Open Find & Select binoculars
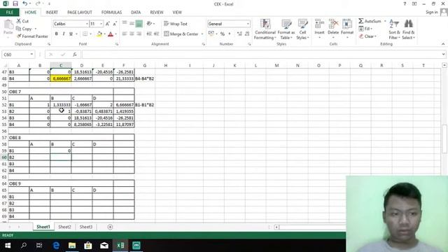The height and width of the screenshot is (252, 448). click(409, 29)
